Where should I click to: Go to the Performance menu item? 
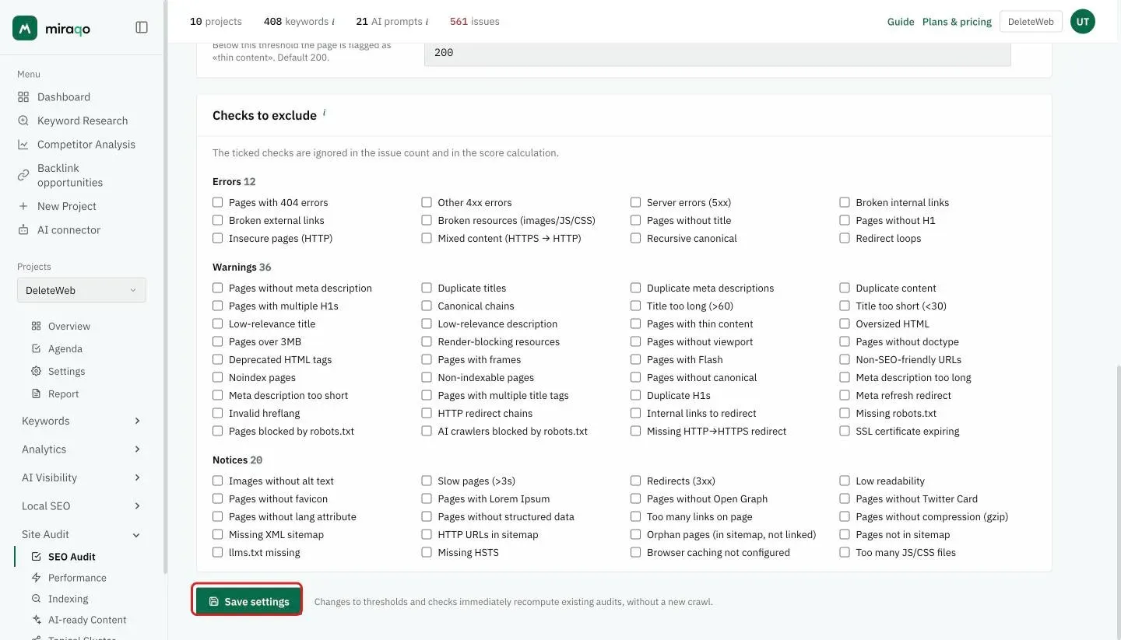77,578
